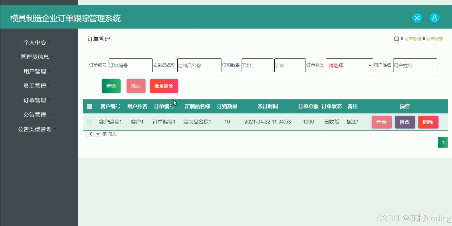
Task: Click the green 查询 search button
Action: 111,86
